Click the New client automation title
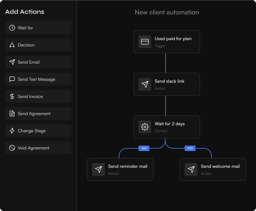 tap(167, 12)
